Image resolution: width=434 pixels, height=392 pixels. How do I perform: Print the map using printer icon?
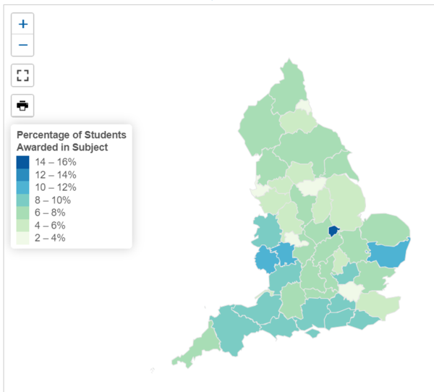point(22,106)
